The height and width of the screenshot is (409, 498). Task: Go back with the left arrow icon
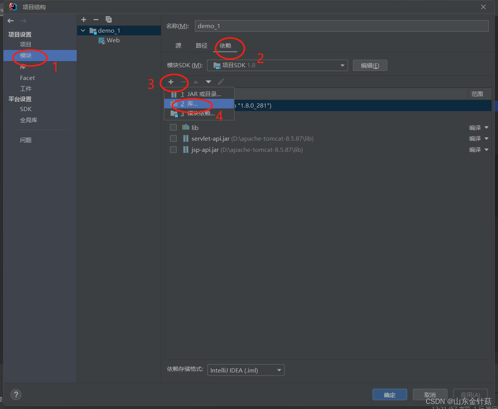point(11,21)
